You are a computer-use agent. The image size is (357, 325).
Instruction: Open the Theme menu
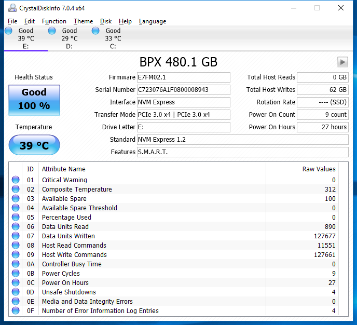tap(83, 21)
